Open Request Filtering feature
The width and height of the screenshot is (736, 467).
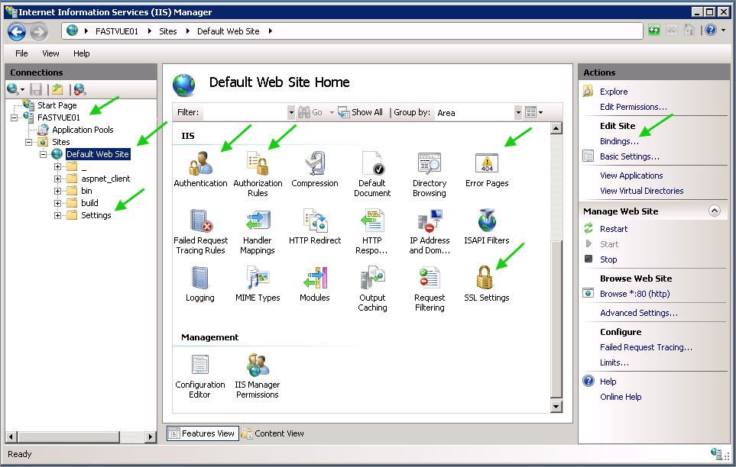point(430,289)
